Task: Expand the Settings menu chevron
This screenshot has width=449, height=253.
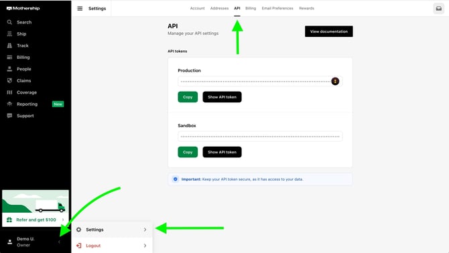Action: (x=145, y=230)
